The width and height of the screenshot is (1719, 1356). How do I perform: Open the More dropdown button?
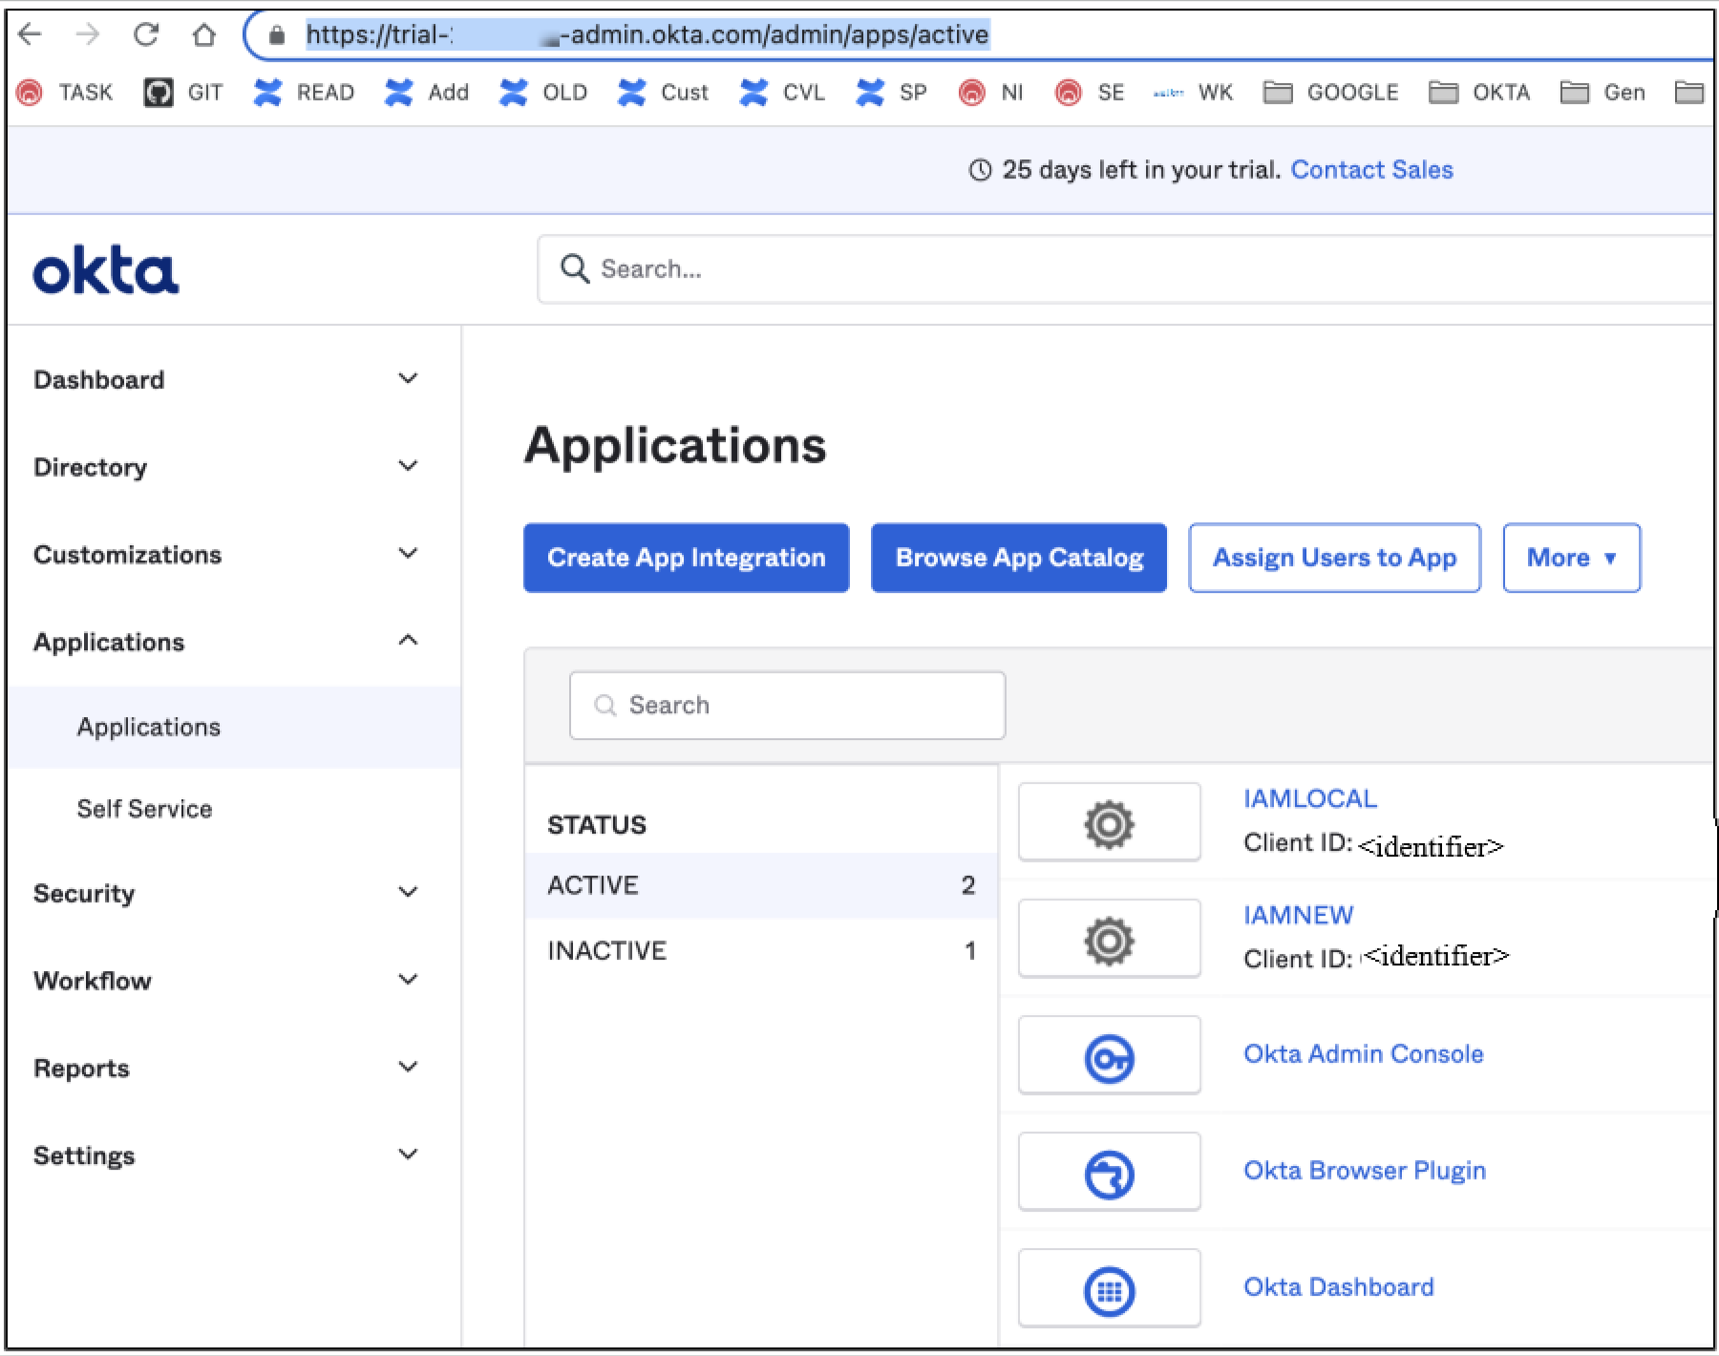(x=1571, y=558)
